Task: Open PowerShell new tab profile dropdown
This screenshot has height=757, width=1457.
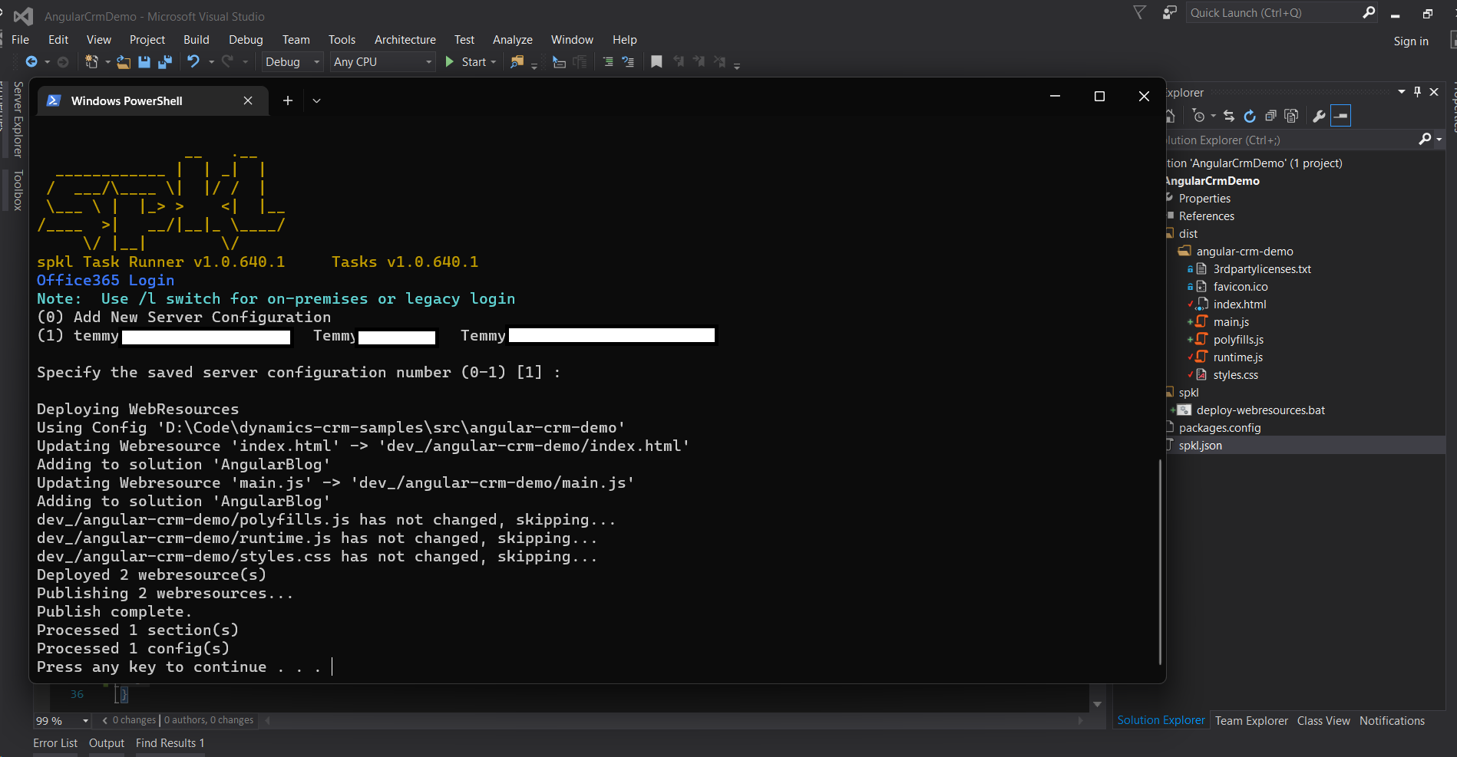Action: pos(316,100)
